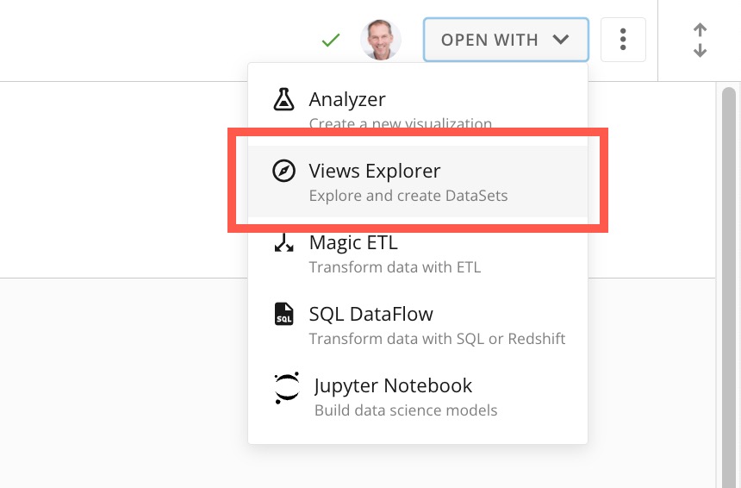The image size is (741, 488).
Task: Click the Views Explorer compass icon
Action: (x=283, y=171)
